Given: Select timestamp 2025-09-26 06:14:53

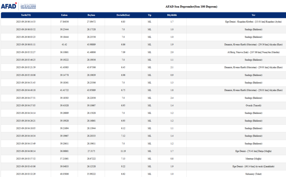Looking at the screenshot, I should (26, 22).
